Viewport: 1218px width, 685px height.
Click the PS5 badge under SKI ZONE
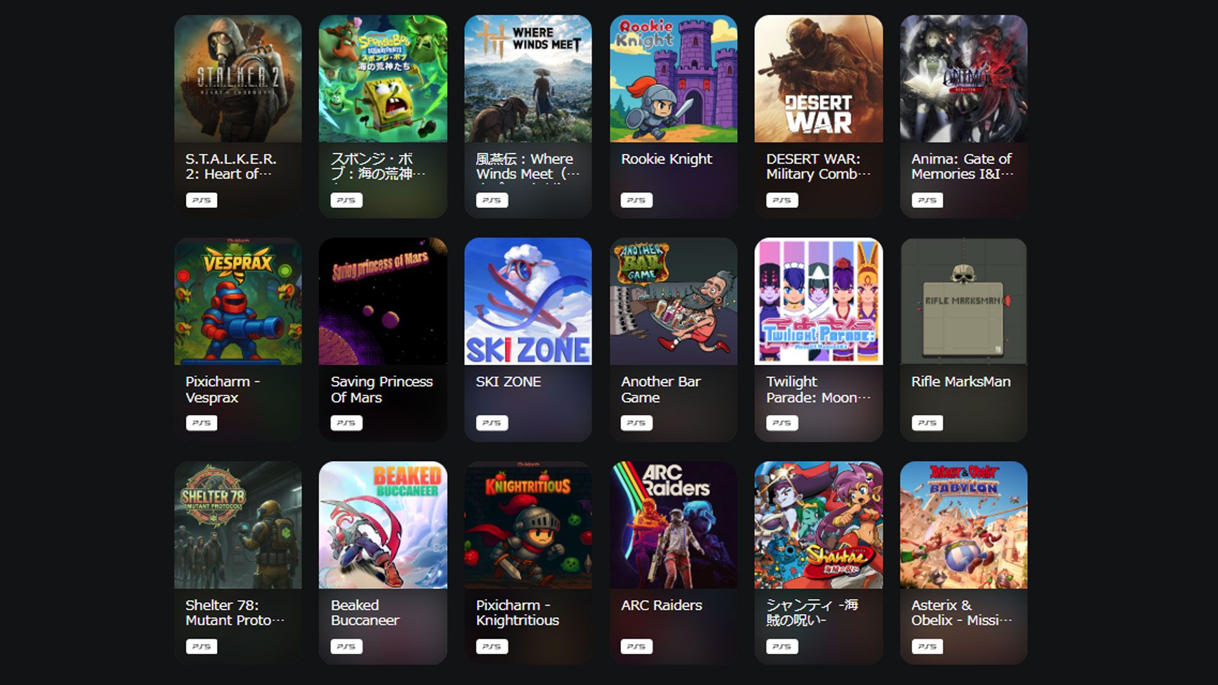coord(492,423)
